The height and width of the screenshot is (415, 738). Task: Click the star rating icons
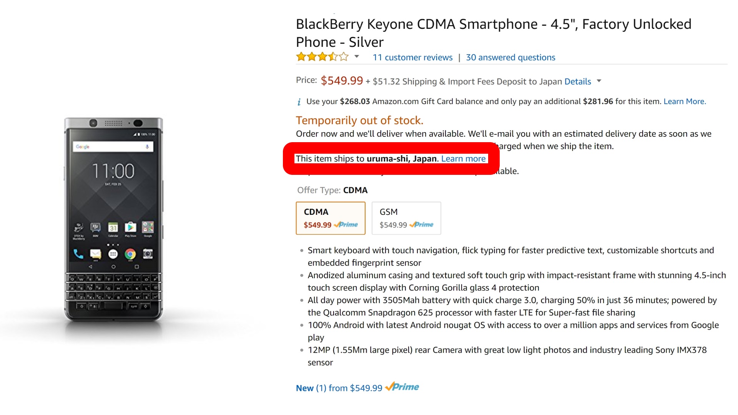(322, 57)
